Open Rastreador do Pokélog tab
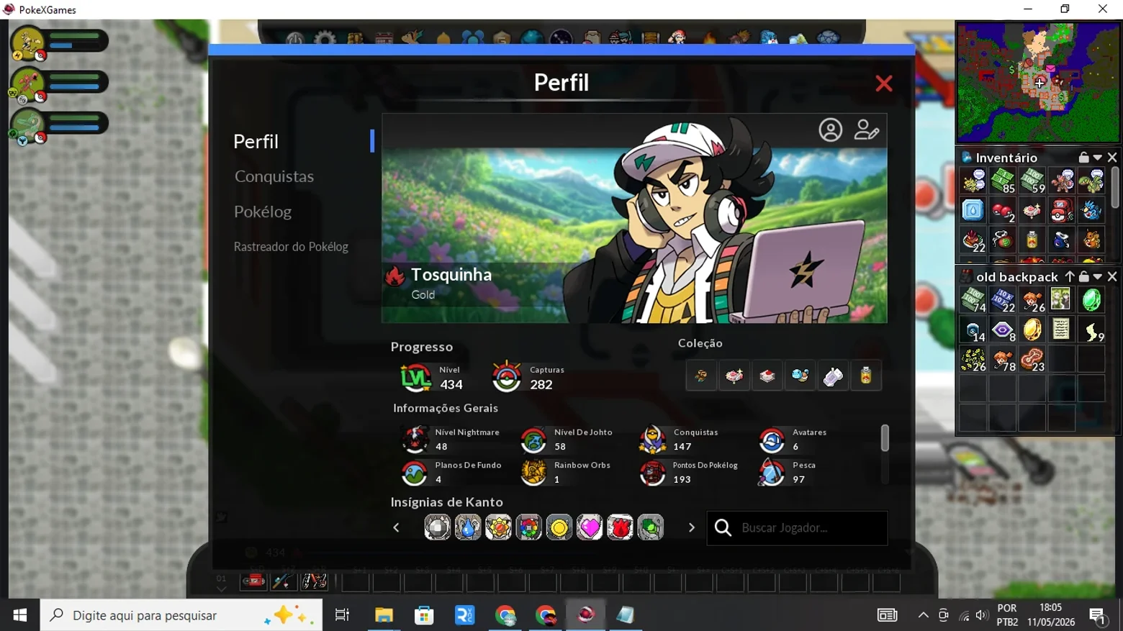Screen dimensions: 1123x631 click(x=291, y=247)
